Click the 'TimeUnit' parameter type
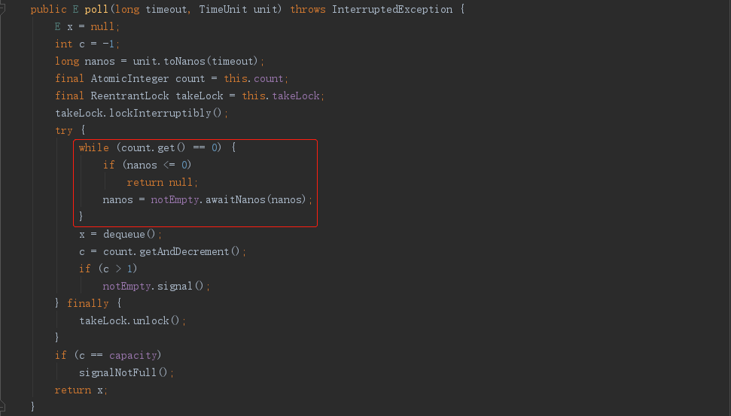 click(x=223, y=9)
